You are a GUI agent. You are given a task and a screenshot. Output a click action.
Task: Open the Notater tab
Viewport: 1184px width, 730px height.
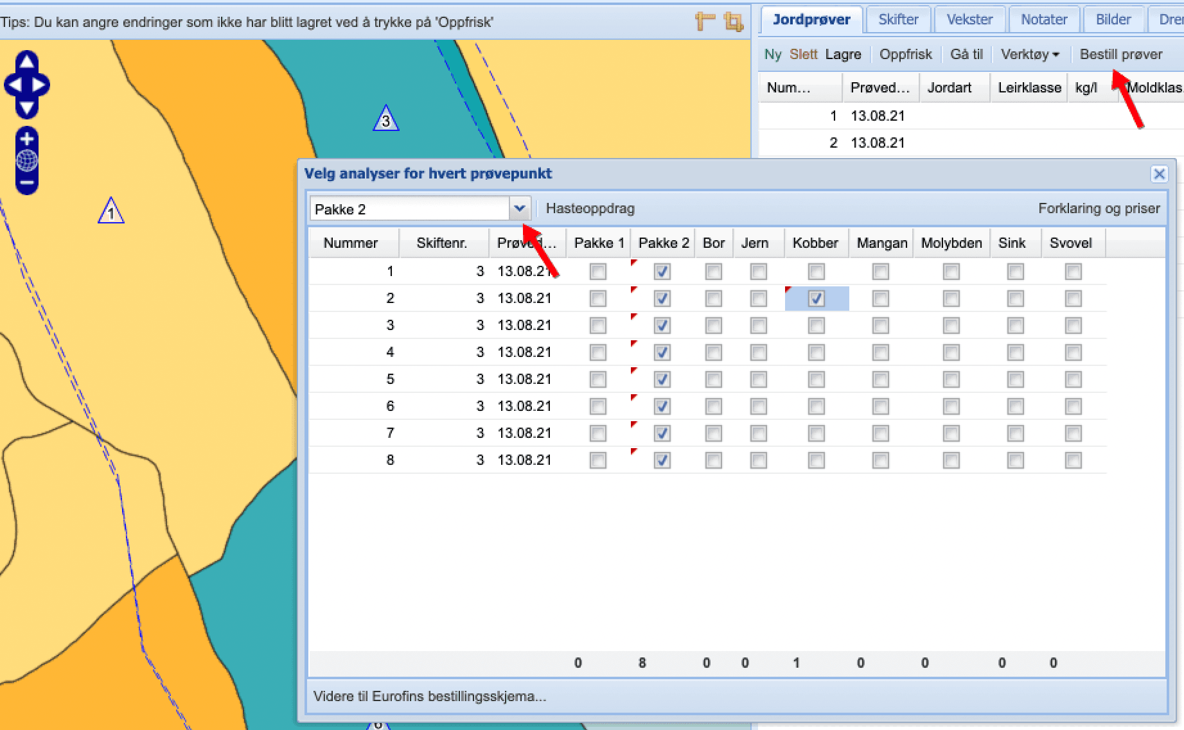[x=1044, y=19]
